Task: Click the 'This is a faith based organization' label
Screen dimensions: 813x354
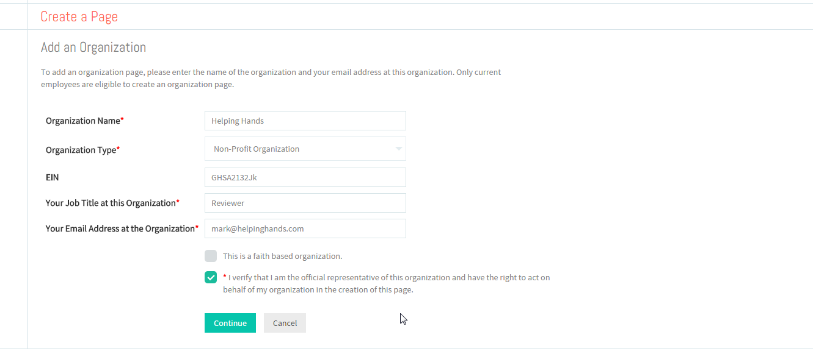Action: (x=282, y=256)
